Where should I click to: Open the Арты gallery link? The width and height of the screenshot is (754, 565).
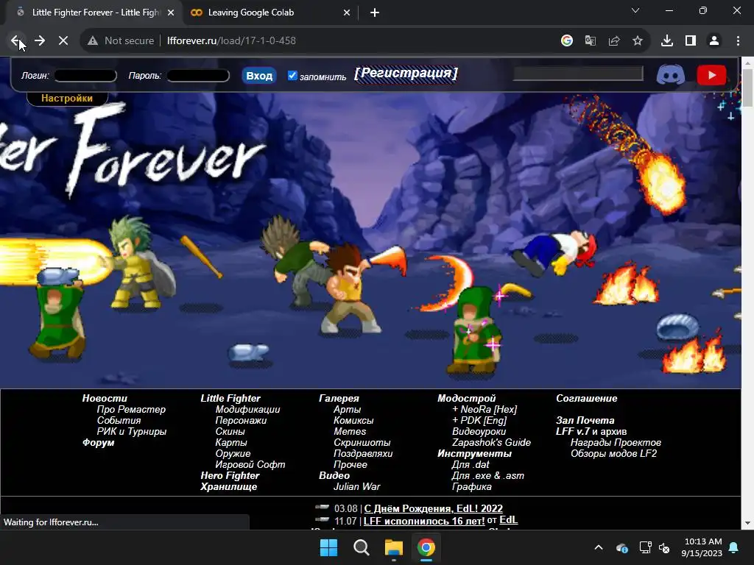[x=348, y=409]
